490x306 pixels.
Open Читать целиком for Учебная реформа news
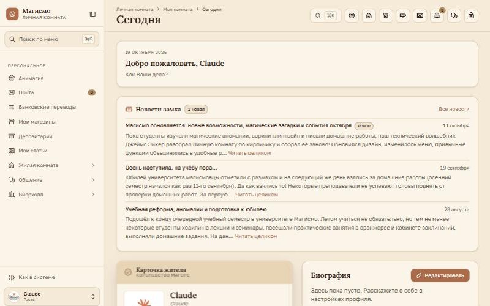coord(256,236)
